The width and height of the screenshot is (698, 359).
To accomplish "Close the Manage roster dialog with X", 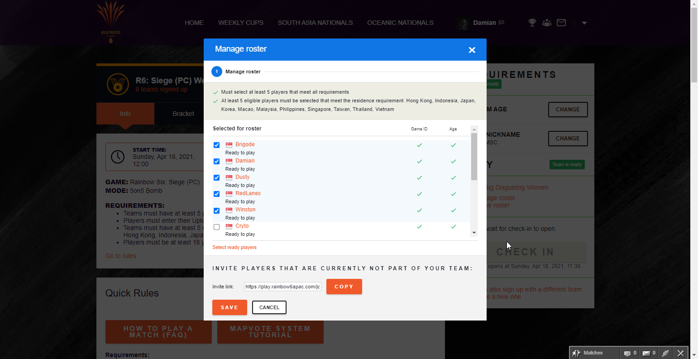I will click(472, 50).
